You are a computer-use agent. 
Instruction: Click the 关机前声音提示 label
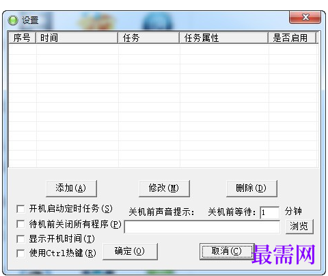[x=161, y=212]
